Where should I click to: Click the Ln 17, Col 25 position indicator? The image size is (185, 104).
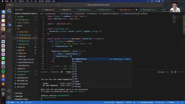coord(109,102)
